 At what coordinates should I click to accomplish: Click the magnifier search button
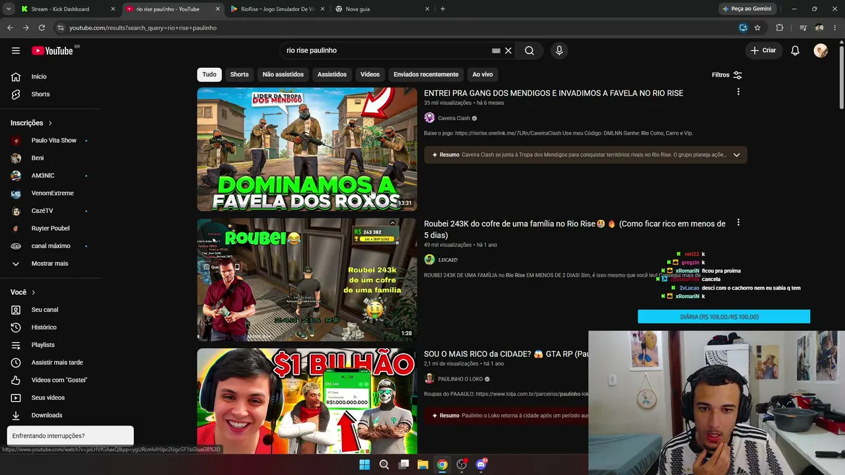[529, 51]
